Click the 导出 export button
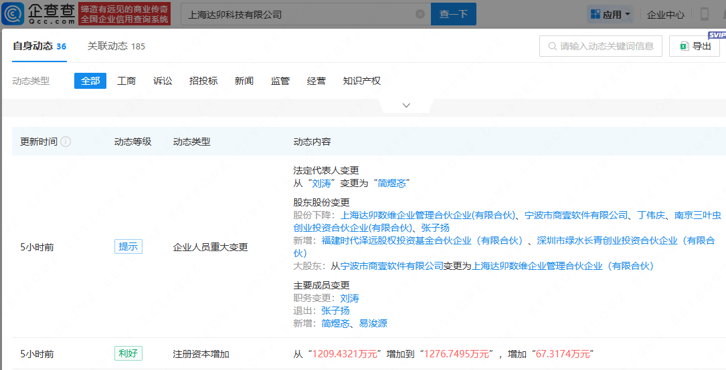Viewport: 726px width, 370px height. click(x=695, y=46)
